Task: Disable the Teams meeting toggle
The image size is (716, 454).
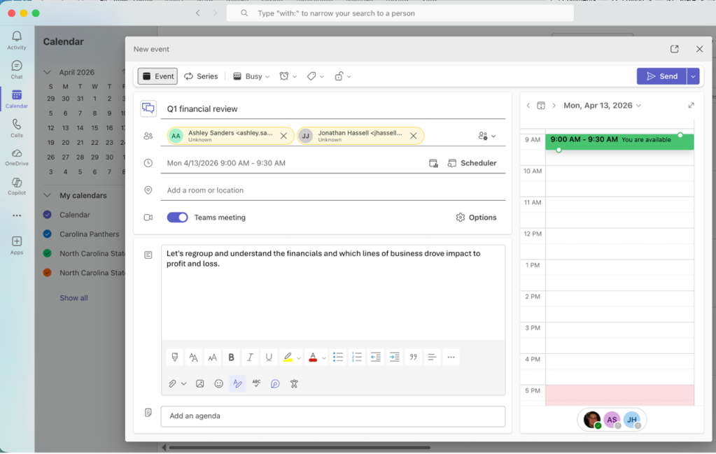Action: [x=178, y=218]
